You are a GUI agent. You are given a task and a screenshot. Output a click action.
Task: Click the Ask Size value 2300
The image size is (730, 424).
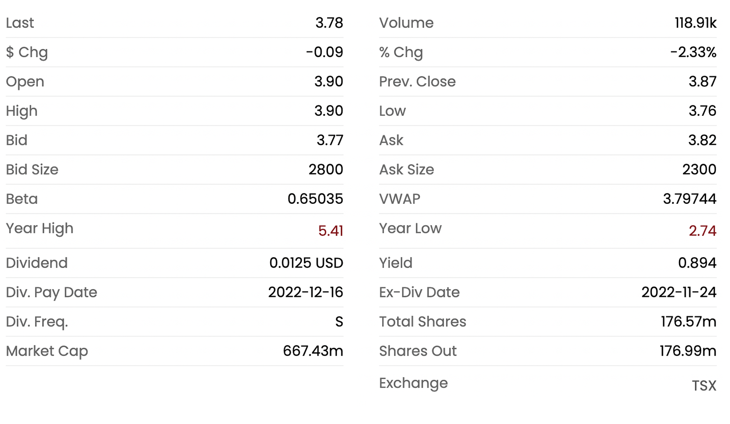point(699,170)
